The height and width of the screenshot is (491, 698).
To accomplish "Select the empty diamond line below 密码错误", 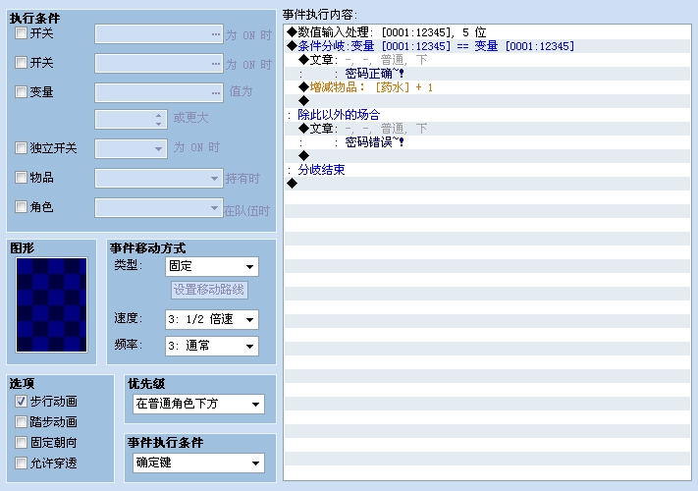I will [x=487, y=156].
